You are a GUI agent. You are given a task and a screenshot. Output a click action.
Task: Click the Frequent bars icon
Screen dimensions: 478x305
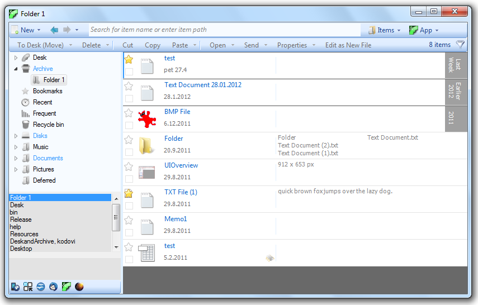(26, 113)
